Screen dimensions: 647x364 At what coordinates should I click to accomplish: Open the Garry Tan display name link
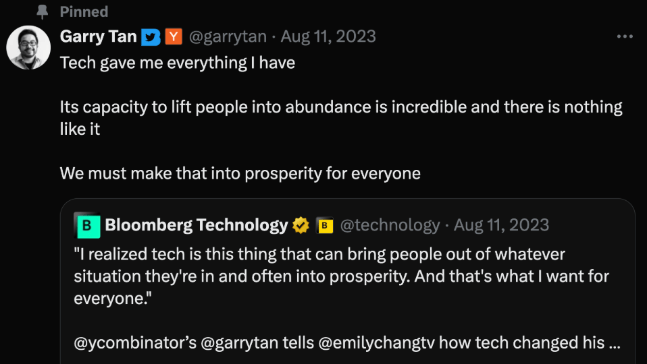coord(98,36)
